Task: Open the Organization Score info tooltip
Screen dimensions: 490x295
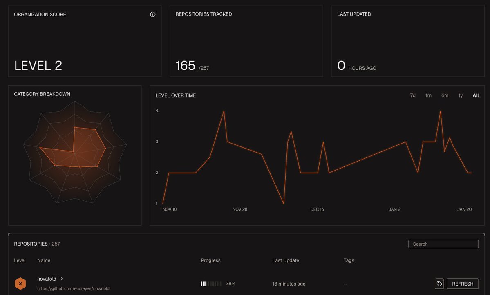Action: (x=152, y=14)
